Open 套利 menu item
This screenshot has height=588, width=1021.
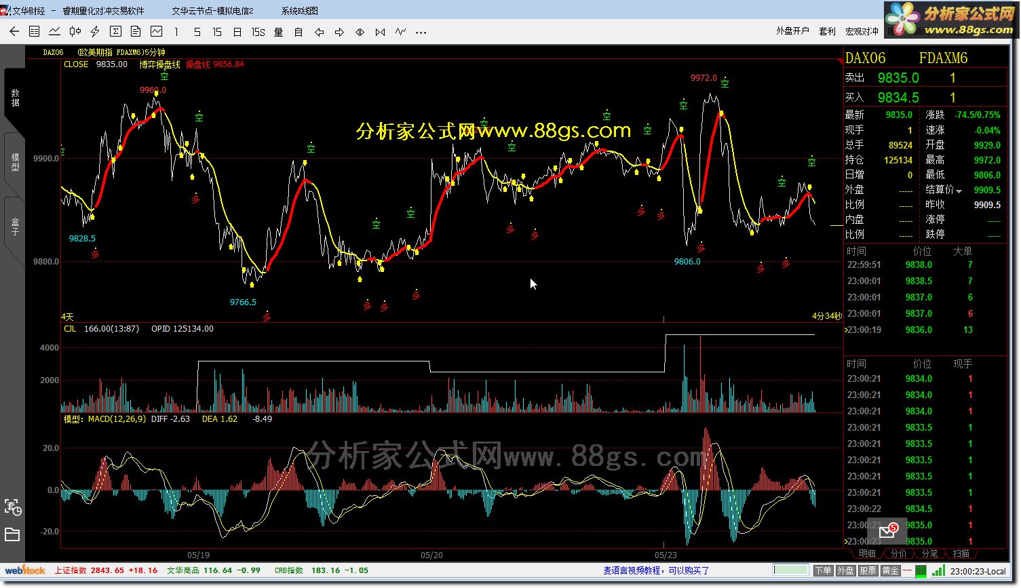point(827,31)
